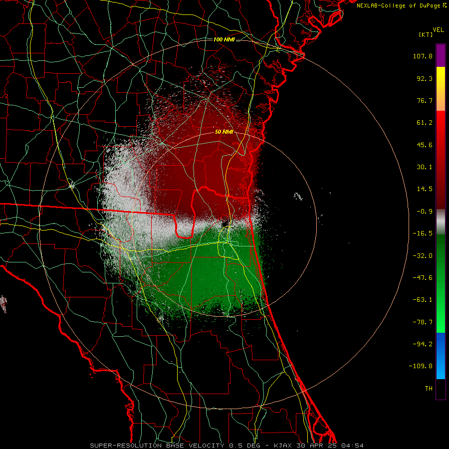Click the VEL legend title
This screenshot has width=449, height=449.
click(438, 30)
